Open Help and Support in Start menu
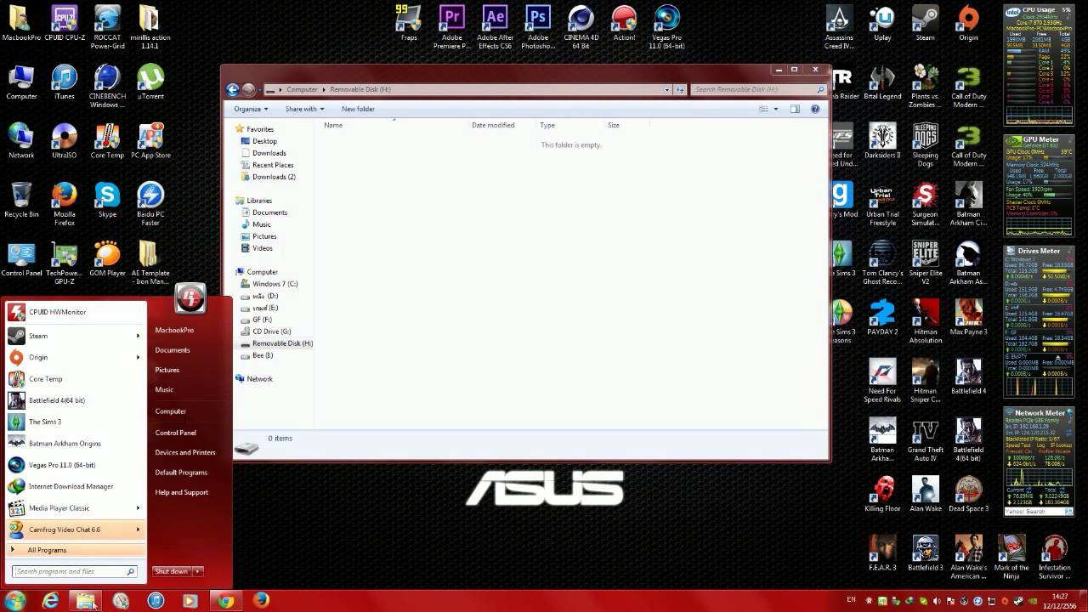Screen dimensions: 1088x612 (x=181, y=492)
